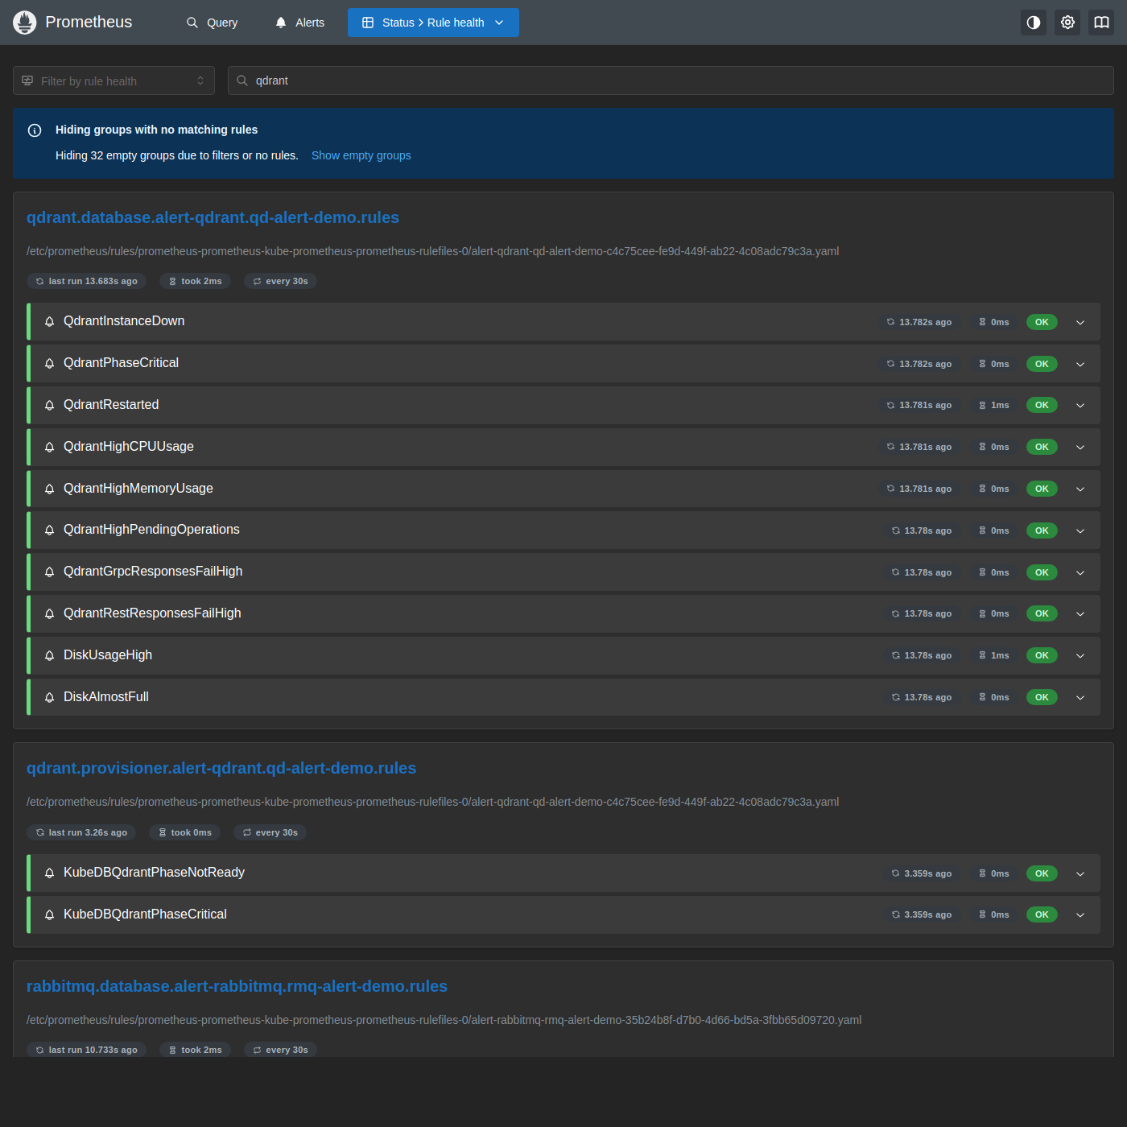Click the bell icon beside QdrantGrpcResponsesFailHigh
Viewport: 1127px width, 1127px height.
(49, 572)
